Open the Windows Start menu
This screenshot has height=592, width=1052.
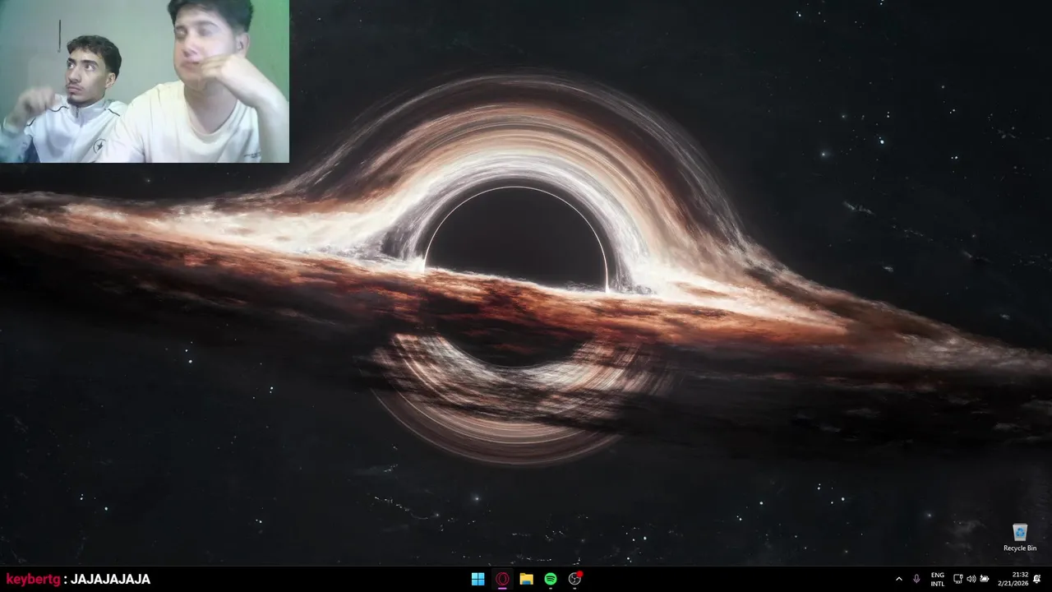point(478,579)
